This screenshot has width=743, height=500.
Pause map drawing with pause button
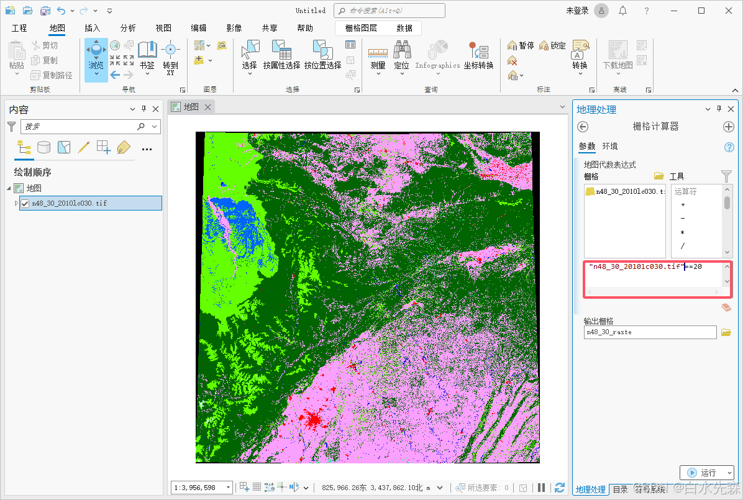point(541,488)
